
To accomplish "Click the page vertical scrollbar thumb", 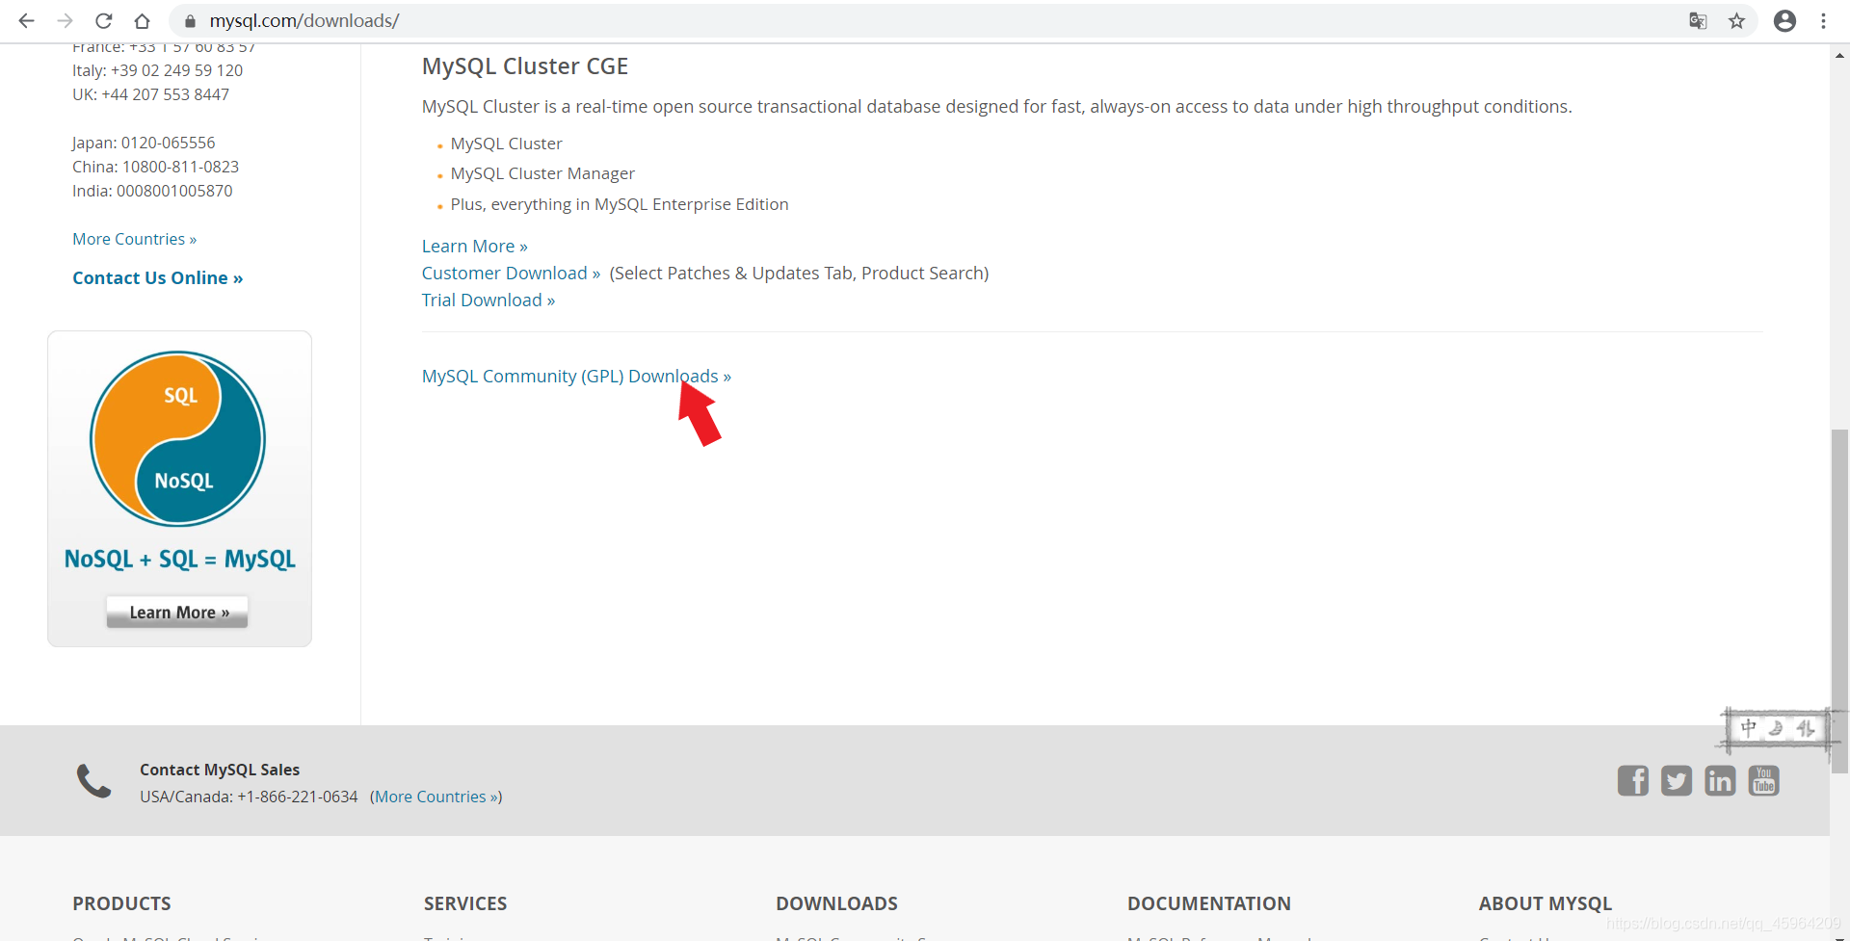I will [1839, 600].
